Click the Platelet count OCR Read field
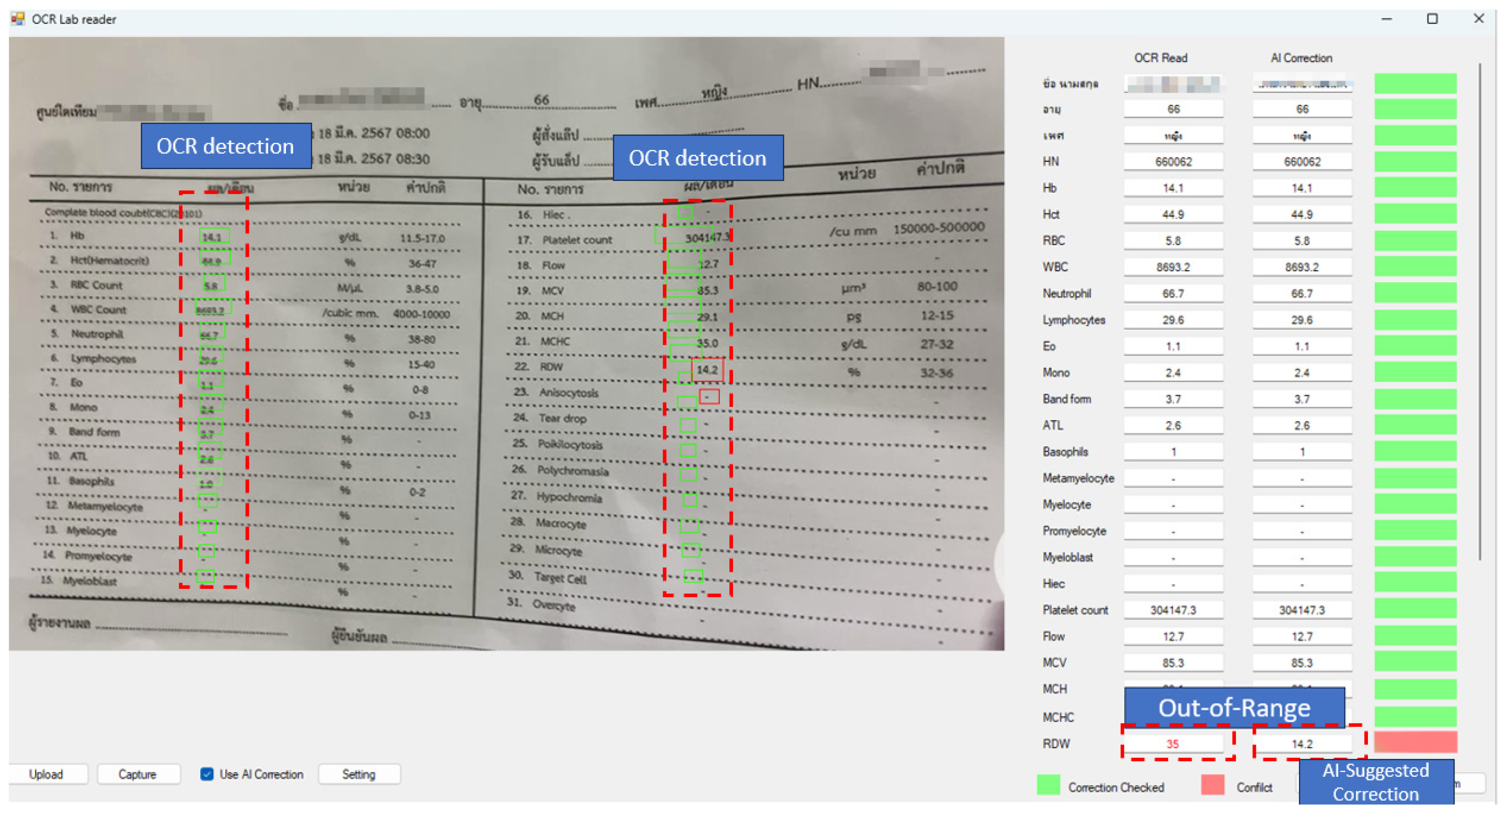Image resolution: width=1504 pixels, height=813 pixels. (x=1173, y=610)
